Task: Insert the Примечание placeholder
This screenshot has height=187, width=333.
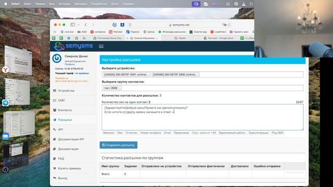Action: pyautogui.click(x=181, y=133)
